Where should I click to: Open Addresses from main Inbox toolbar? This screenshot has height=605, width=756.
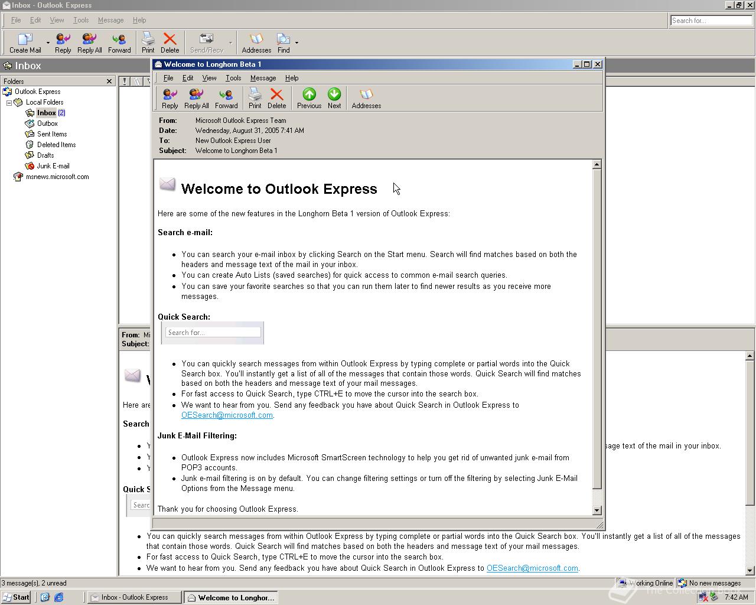pos(256,43)
